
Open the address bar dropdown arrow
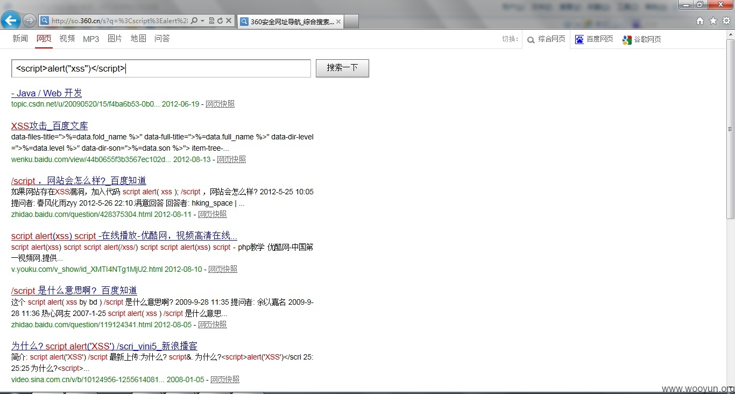coord(202,21)
